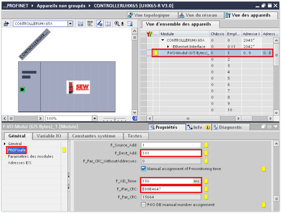Click the show address labels toolbar icon
281x213 pixels.
tap(81, 24)
